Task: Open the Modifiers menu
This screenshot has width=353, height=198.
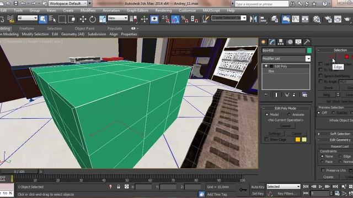Action: [x=88, y=10]
